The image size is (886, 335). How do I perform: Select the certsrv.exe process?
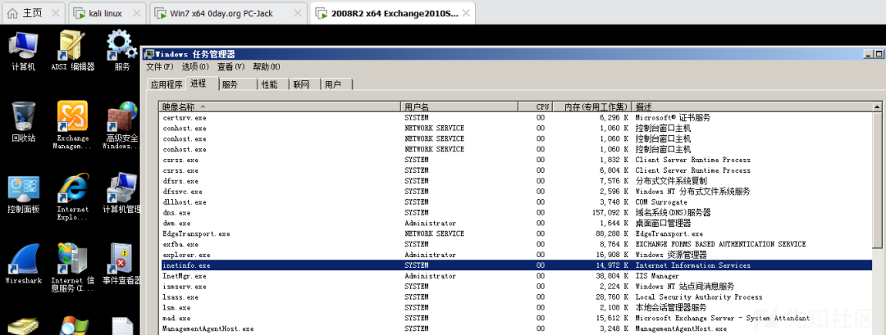tap(516, 118)
